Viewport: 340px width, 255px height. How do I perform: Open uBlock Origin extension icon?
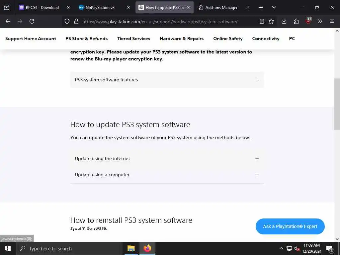(308, 21)
